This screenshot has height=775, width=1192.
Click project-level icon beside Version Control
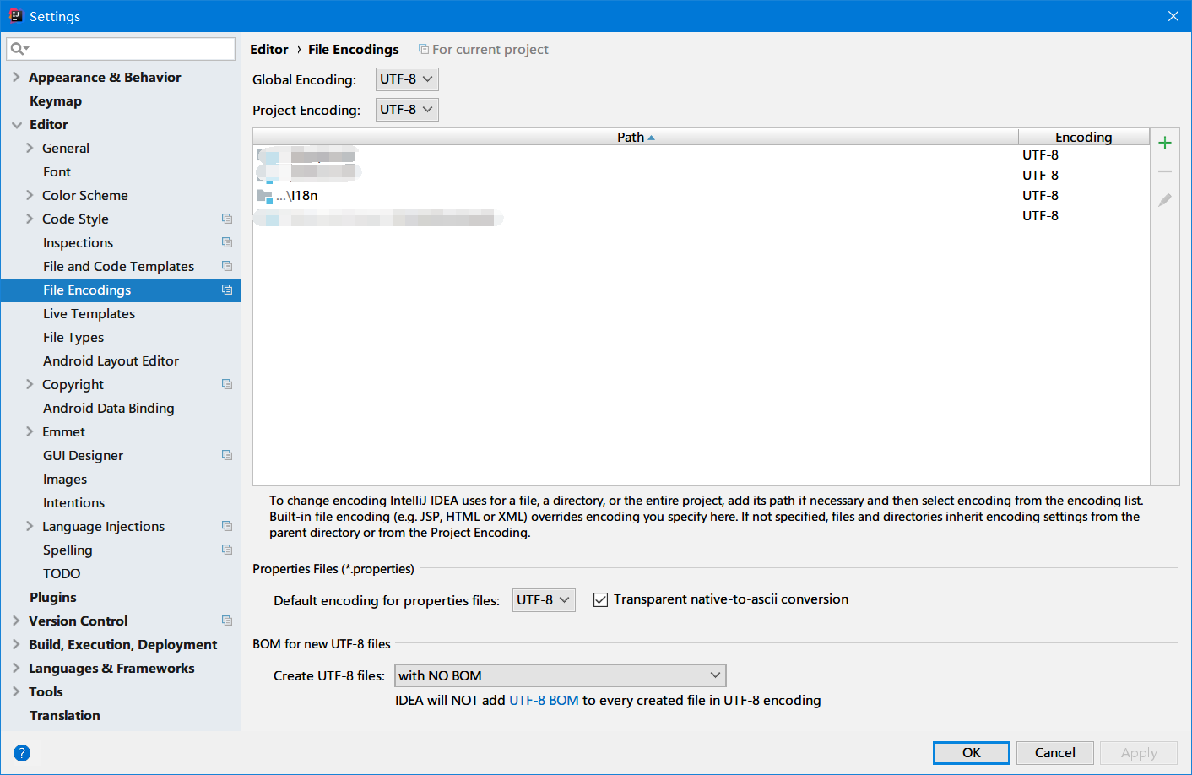227,621
